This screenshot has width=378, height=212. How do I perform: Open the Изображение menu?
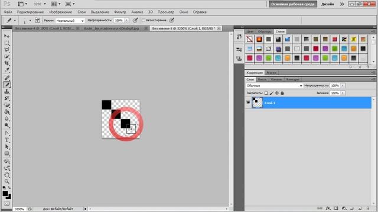point(60,12)
